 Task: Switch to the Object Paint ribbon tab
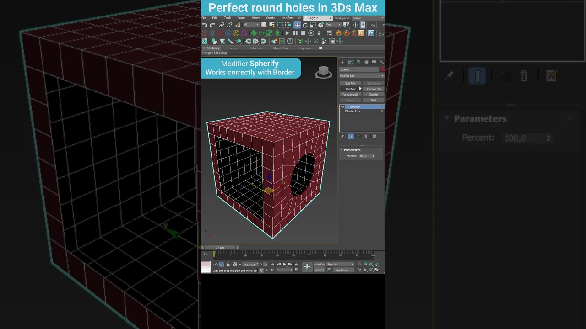[x=281, y=48]
